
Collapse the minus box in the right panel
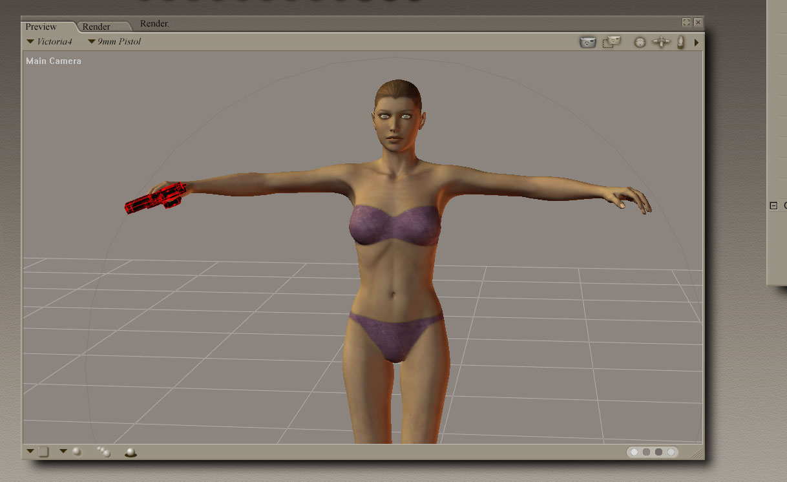coord(773,205)
